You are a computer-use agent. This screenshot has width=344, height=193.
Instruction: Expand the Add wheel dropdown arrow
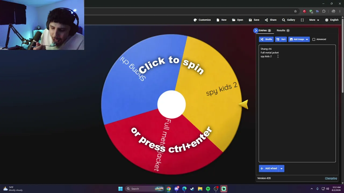click(x=281, y=168)
